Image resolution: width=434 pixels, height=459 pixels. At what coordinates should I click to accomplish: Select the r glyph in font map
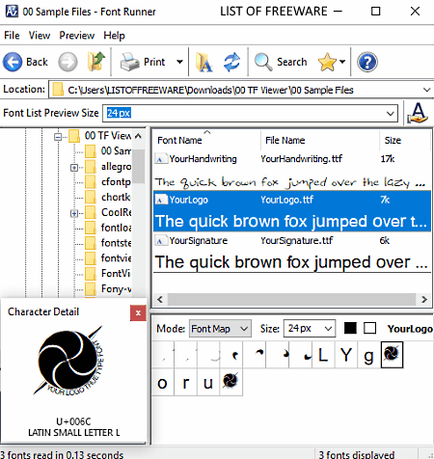click(x=185, y=383)
